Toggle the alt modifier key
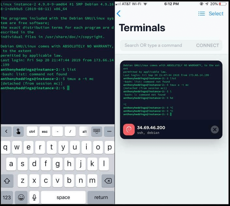The width and height of the screenshot is (230, 206). click(84, 131)
